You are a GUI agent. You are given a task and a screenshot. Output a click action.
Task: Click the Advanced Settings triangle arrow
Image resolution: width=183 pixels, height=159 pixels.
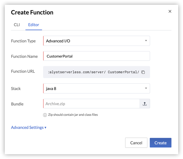point(45,128)
